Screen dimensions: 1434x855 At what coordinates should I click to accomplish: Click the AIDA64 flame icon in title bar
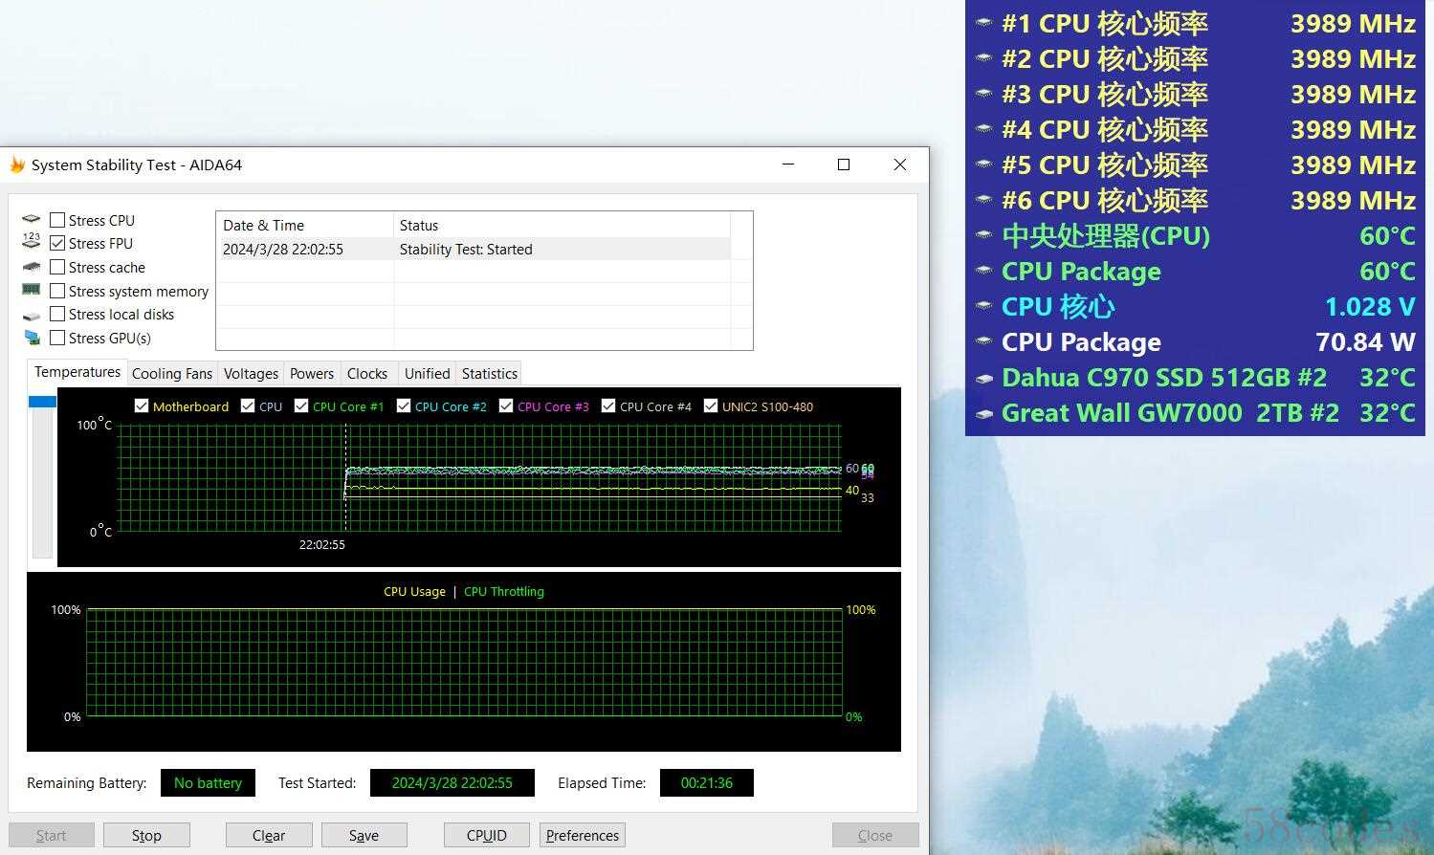(17, 165)
